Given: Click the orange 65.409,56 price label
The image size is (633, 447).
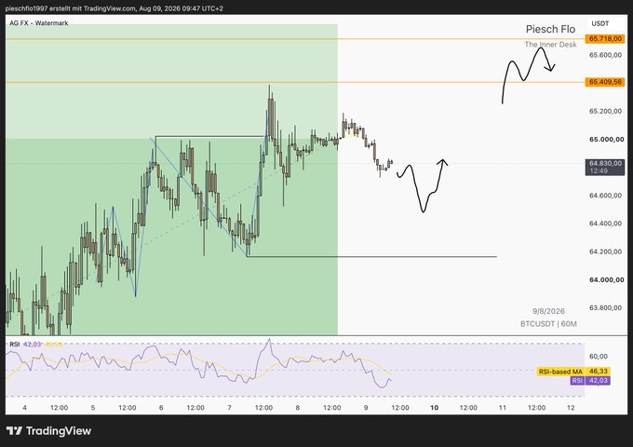Looking at the screenshot, I should (605, 82).
